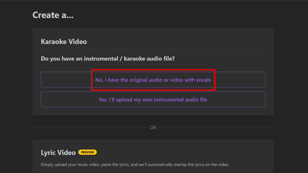
Task: Click the word "Karaoke" in the section title
Action: tap(54, 42)
